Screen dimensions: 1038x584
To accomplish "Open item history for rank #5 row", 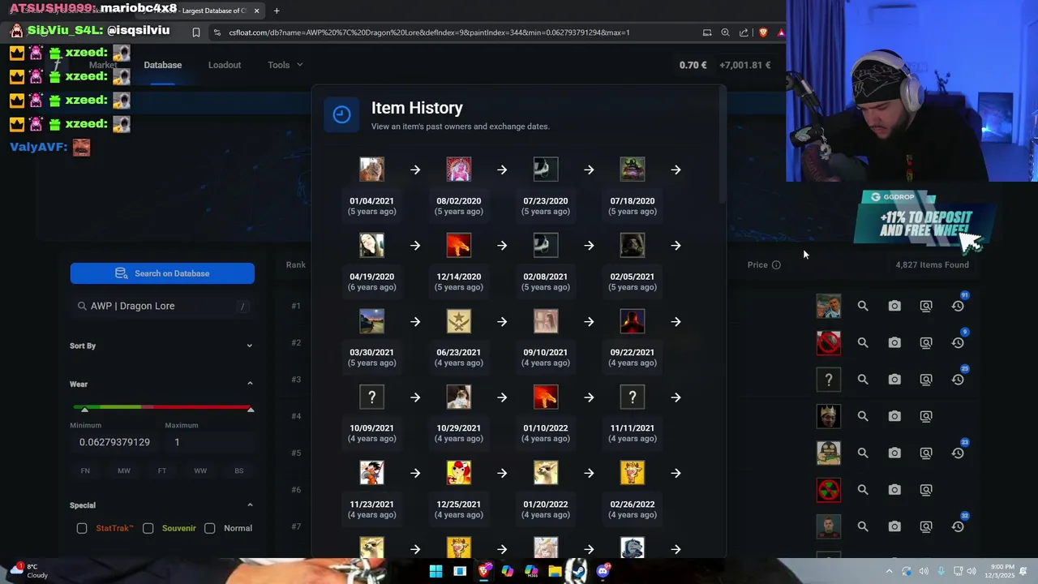I will pyautogui.click(x=958, y=453).
